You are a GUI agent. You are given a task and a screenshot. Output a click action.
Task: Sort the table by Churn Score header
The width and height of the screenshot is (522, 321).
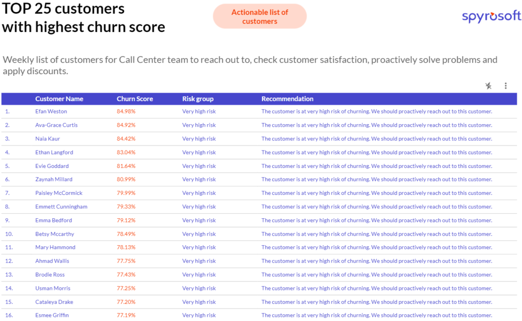point(135,99)
